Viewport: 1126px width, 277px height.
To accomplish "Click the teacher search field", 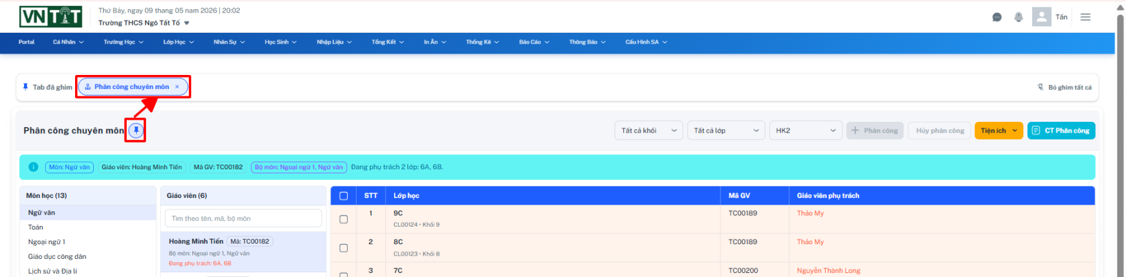I will [243, 218].
